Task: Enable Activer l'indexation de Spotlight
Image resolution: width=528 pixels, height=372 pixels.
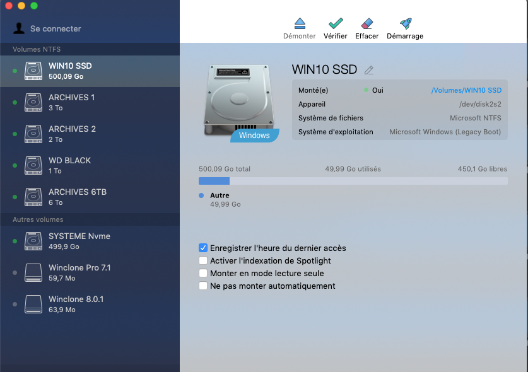Action: click(x=203, y=260)
